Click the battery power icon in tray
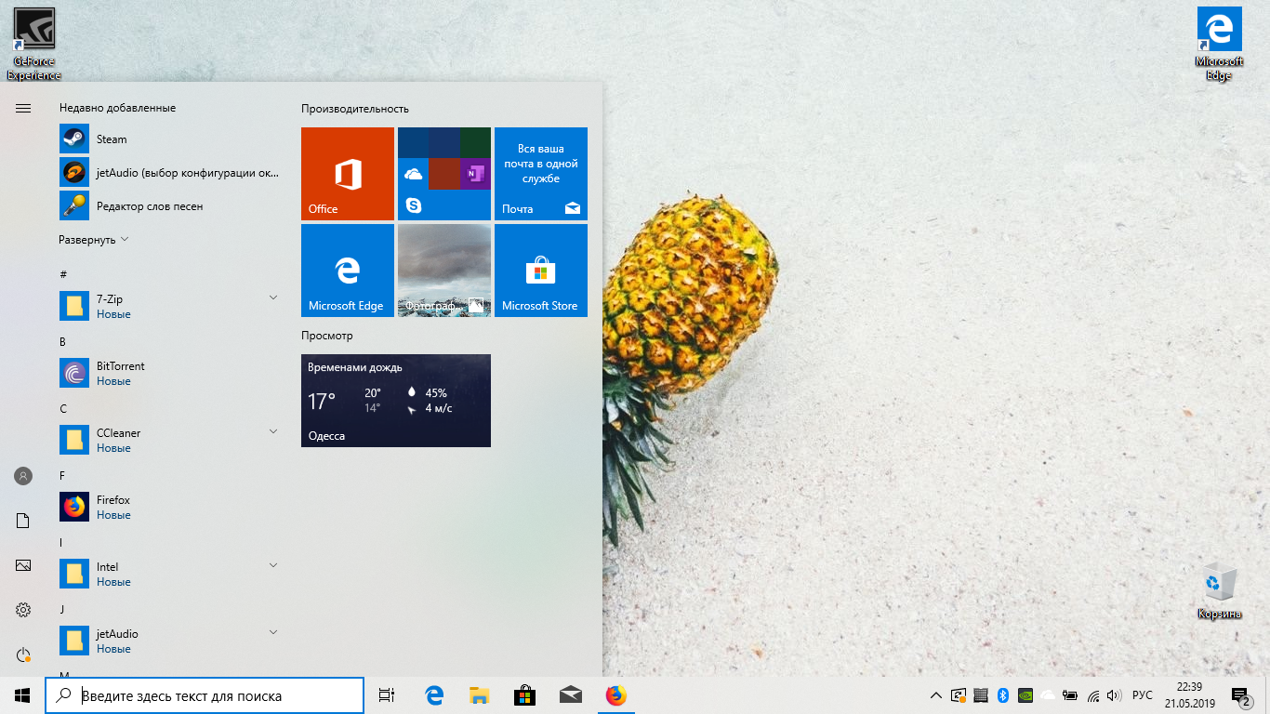This screenshot has height=714, width=1270. click(x=1070, y=695)
